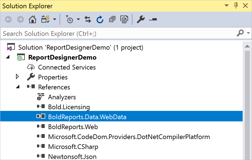Screen dimensions: 252x160
Task: Click the Microsoft.CSharp reference icon
Action: click(41, 146)
